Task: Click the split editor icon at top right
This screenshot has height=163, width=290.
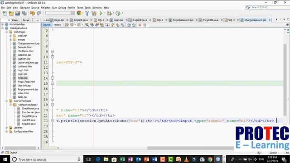Action: [x=287, y=24]
